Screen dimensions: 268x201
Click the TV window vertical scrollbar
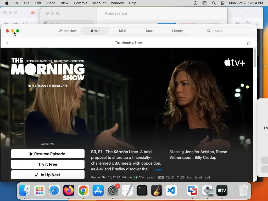255,58
